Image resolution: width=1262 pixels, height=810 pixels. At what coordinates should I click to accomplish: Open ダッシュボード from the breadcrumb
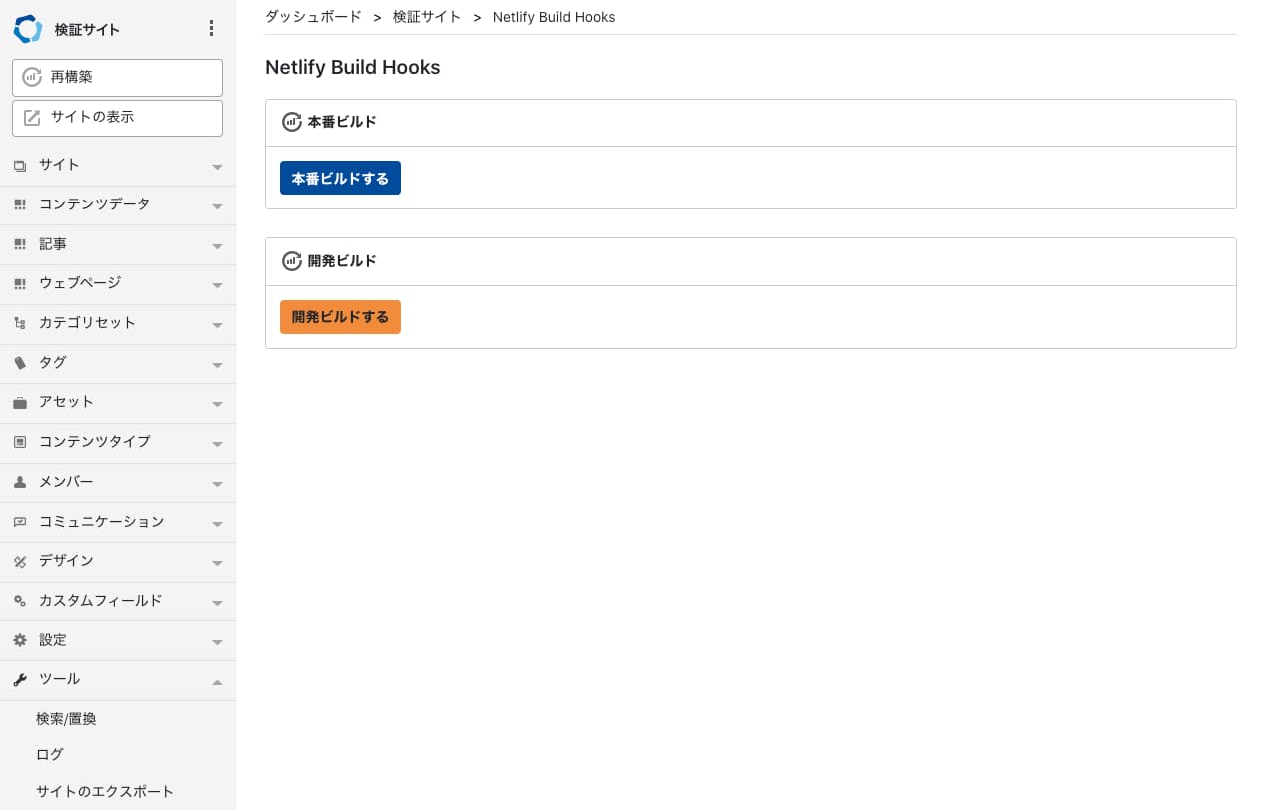click(x=312, y=17)
